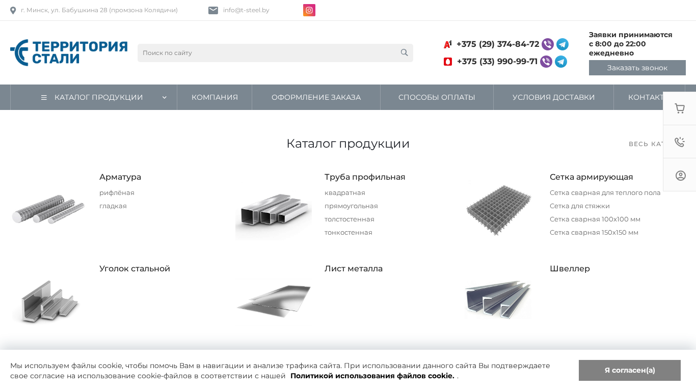
Task: Click the Территория Стали logo
Action: [69, 52]
